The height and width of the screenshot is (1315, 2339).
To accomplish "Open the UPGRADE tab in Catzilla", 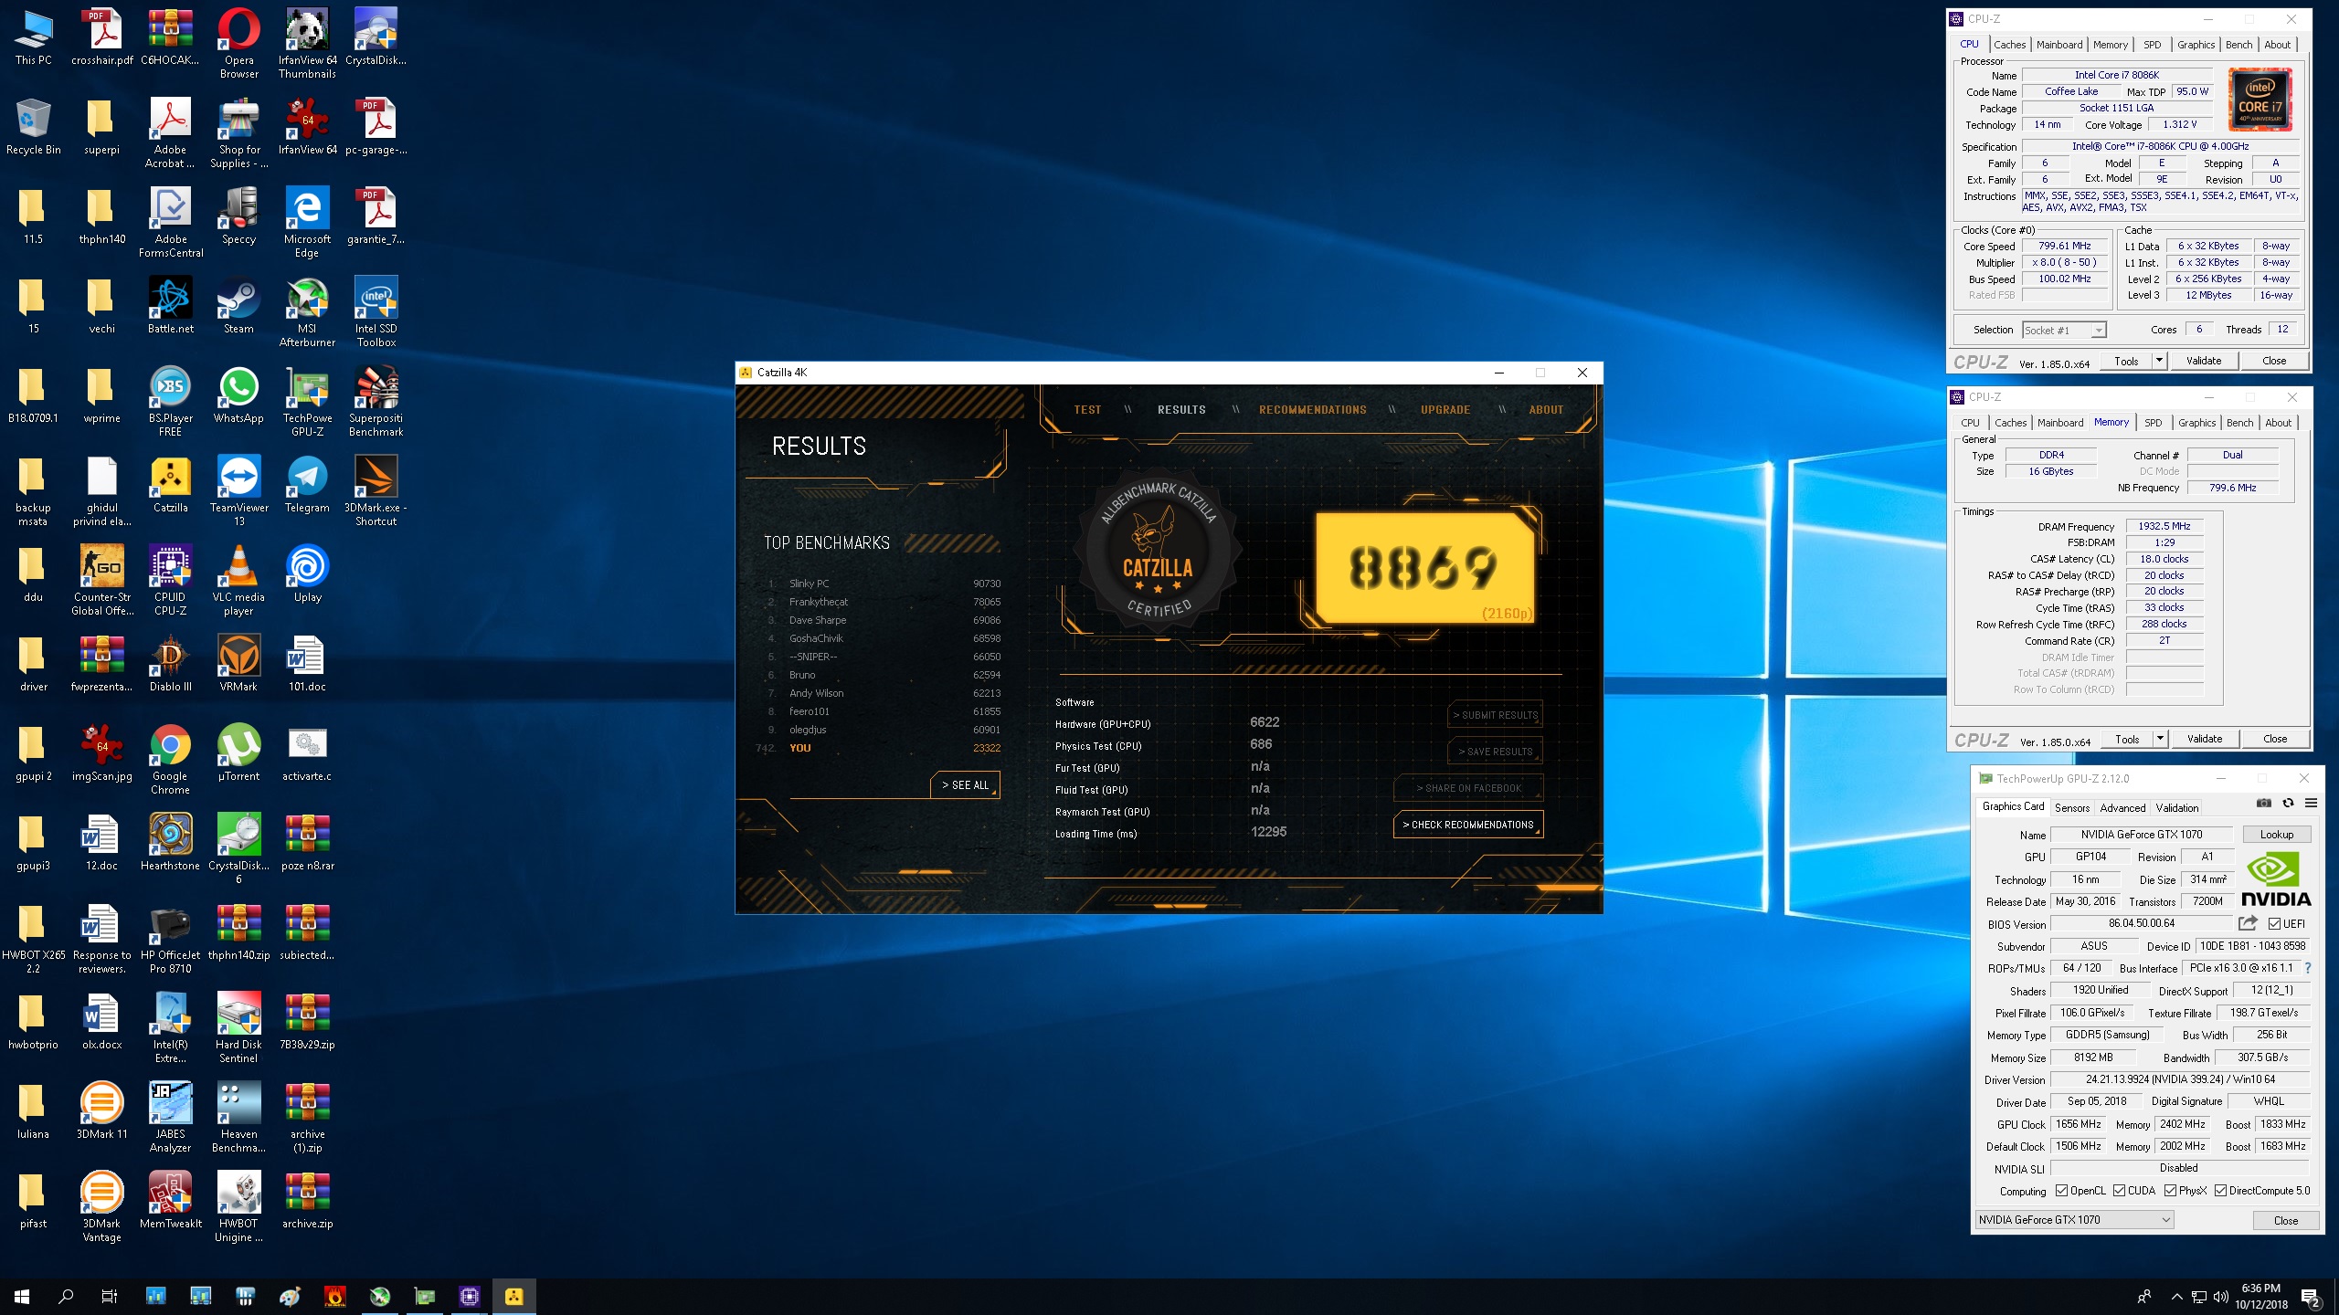I will [1445, 410].
